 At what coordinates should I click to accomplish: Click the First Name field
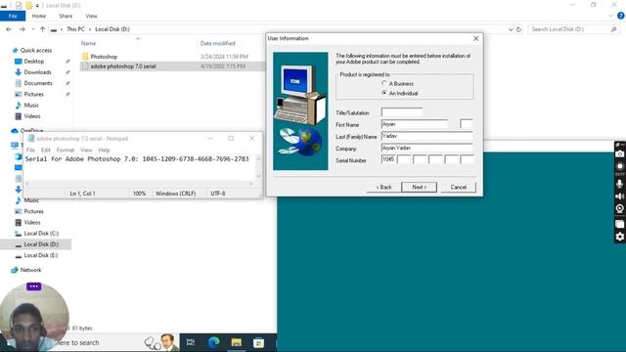[415, 124]
